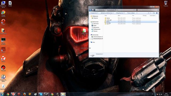Open Firefox from the taskbar
The image size is (171, 96).
tap(24, 94)
